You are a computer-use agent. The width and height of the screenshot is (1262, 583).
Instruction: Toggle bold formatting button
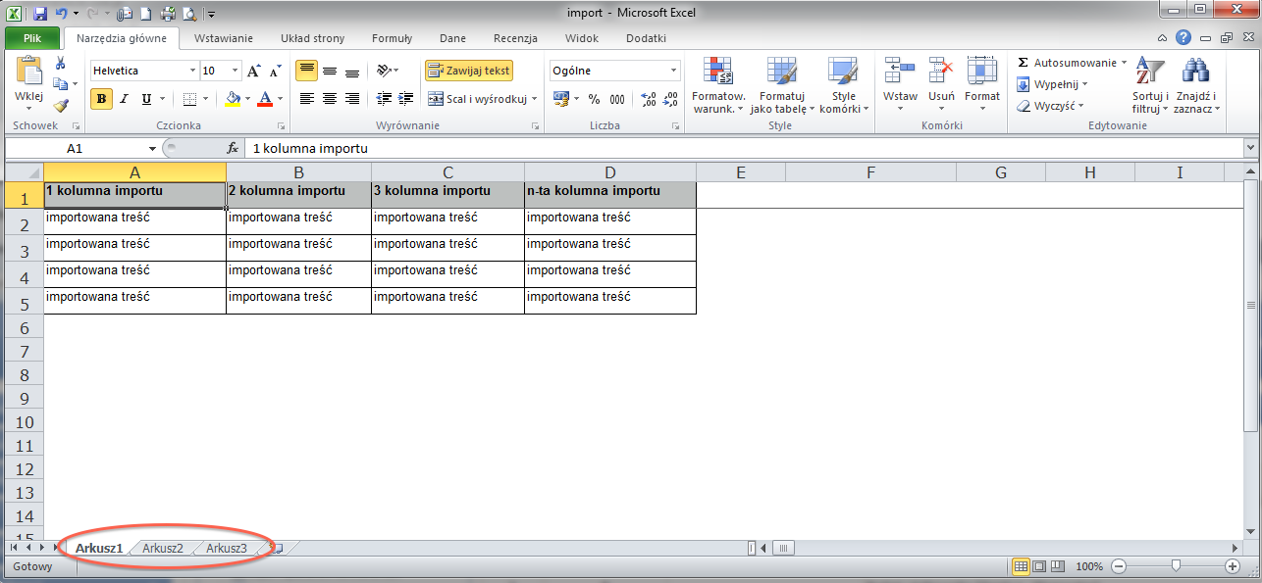coord(101,99)
